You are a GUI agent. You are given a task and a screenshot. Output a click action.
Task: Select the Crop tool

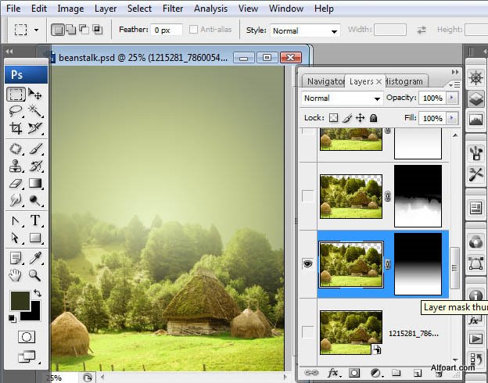click(x=16, y=128)
